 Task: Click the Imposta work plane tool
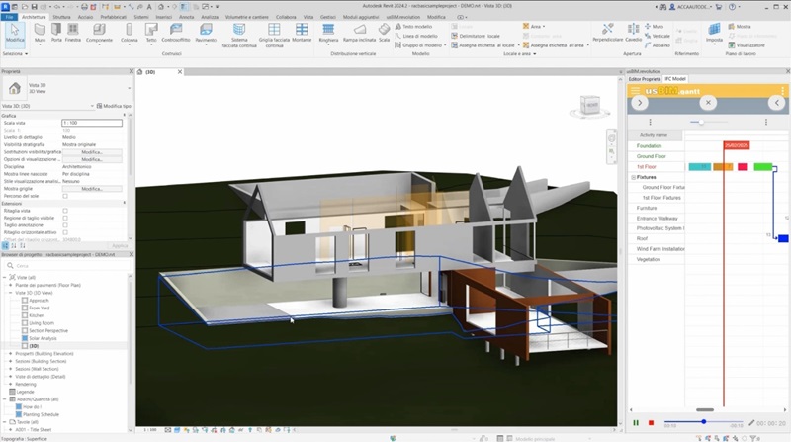[x=714, y=33]
